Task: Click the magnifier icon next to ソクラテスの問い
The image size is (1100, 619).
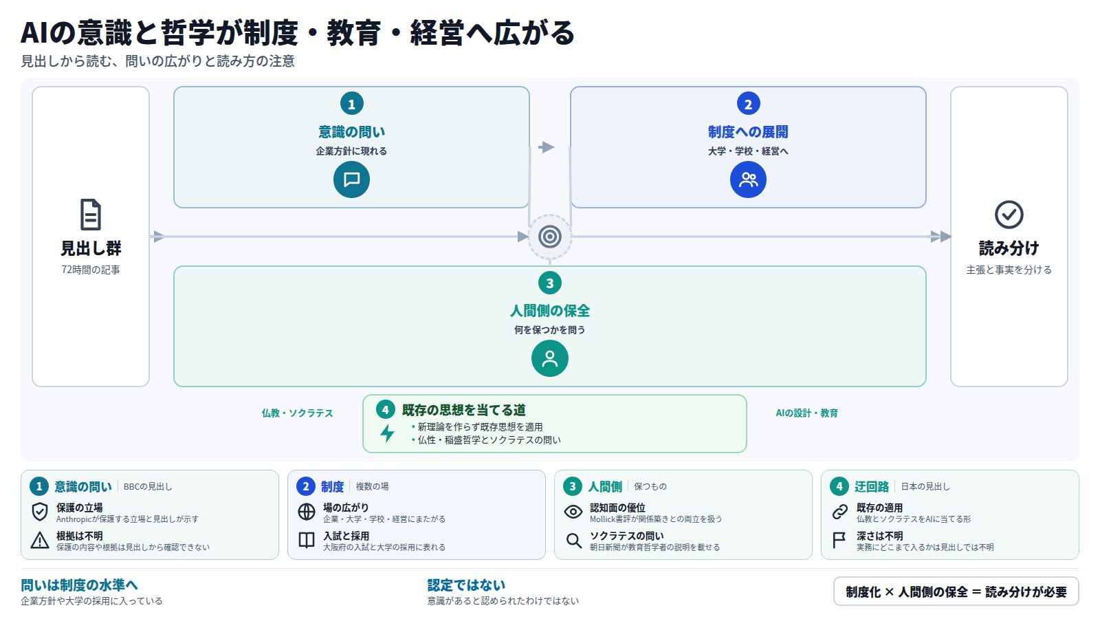Action: (573, 540)
